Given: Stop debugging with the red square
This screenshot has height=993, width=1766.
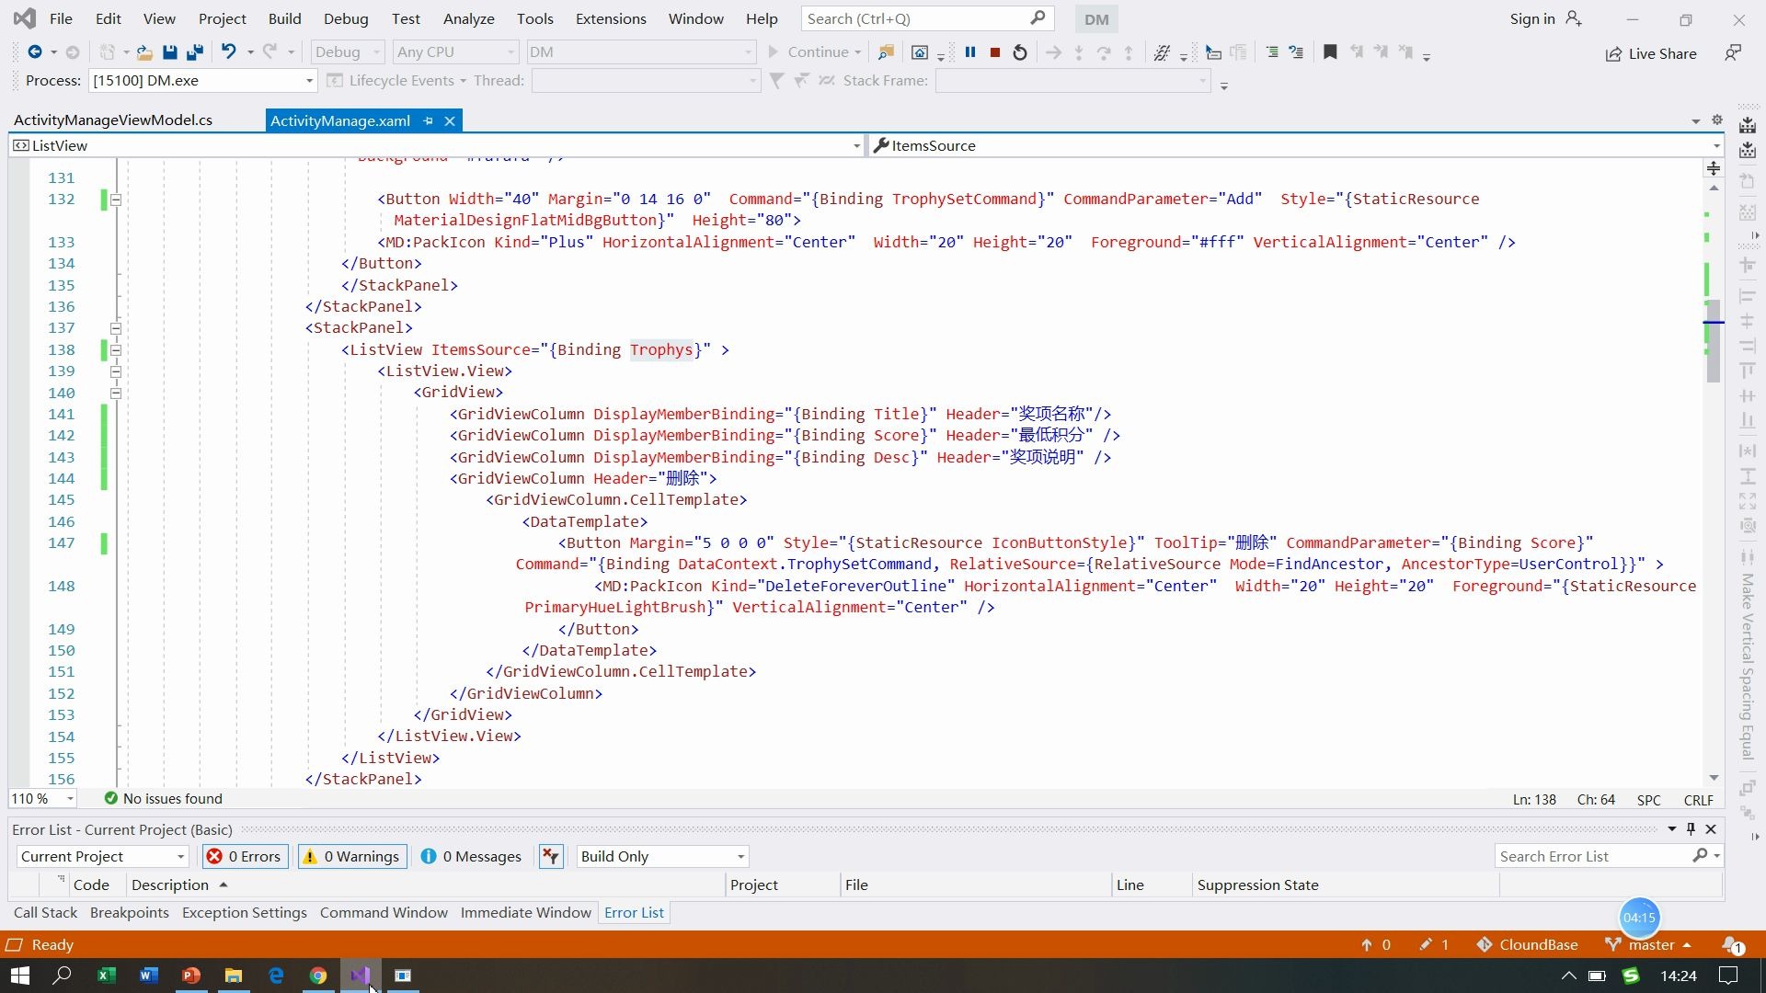Looking at the screenshot, I should (x=994, y=52).
